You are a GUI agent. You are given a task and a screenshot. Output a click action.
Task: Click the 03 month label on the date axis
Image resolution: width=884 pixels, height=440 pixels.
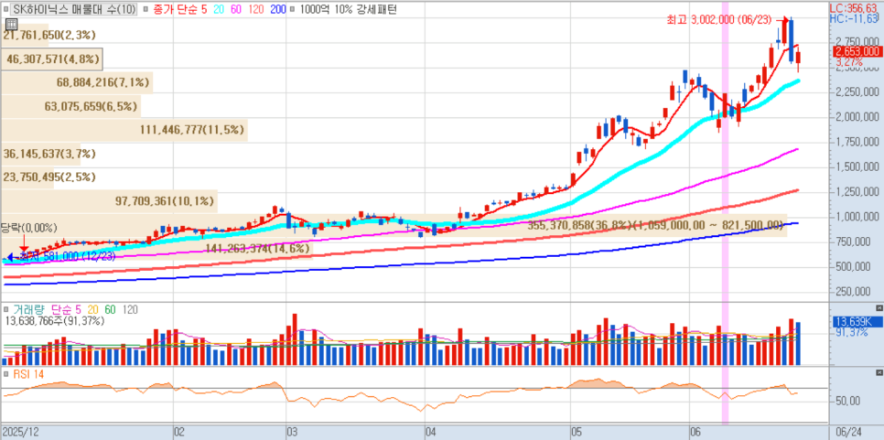click(293, 432)
